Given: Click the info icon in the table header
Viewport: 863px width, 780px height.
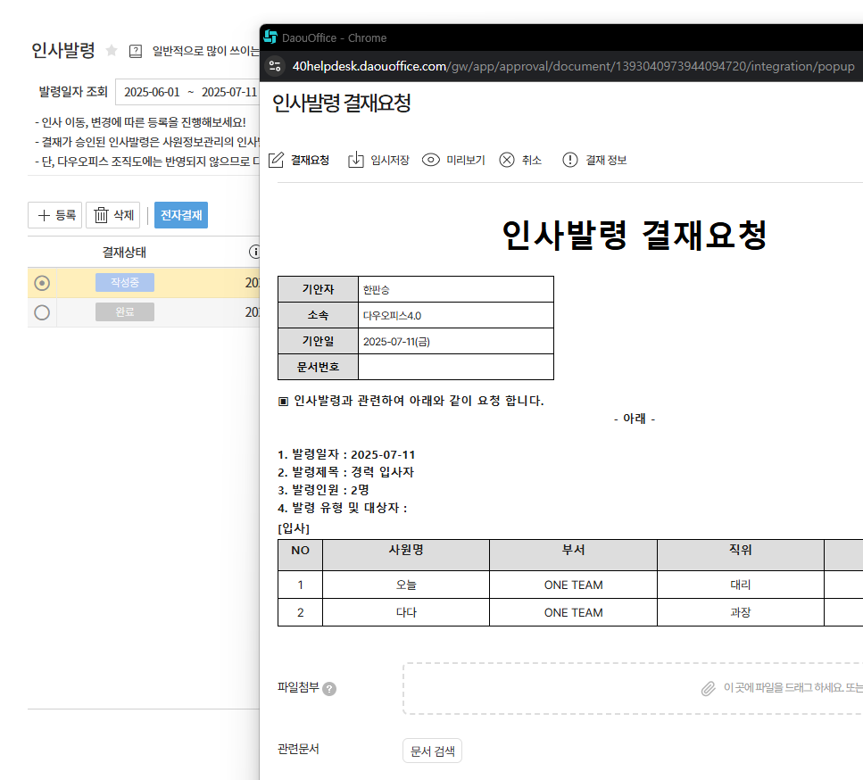Looking at the screenshot, I should tap(254, 252).
